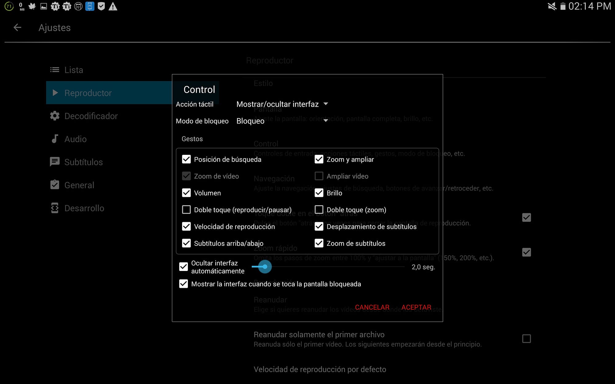Toggle Mostrar la interfaz cuando se toca checkbox
This screenshot has width=615, height=384.
click(184, 284)
